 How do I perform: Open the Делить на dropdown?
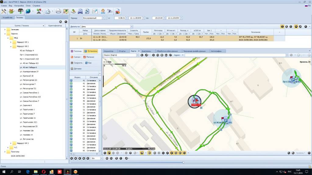[132, 27]
